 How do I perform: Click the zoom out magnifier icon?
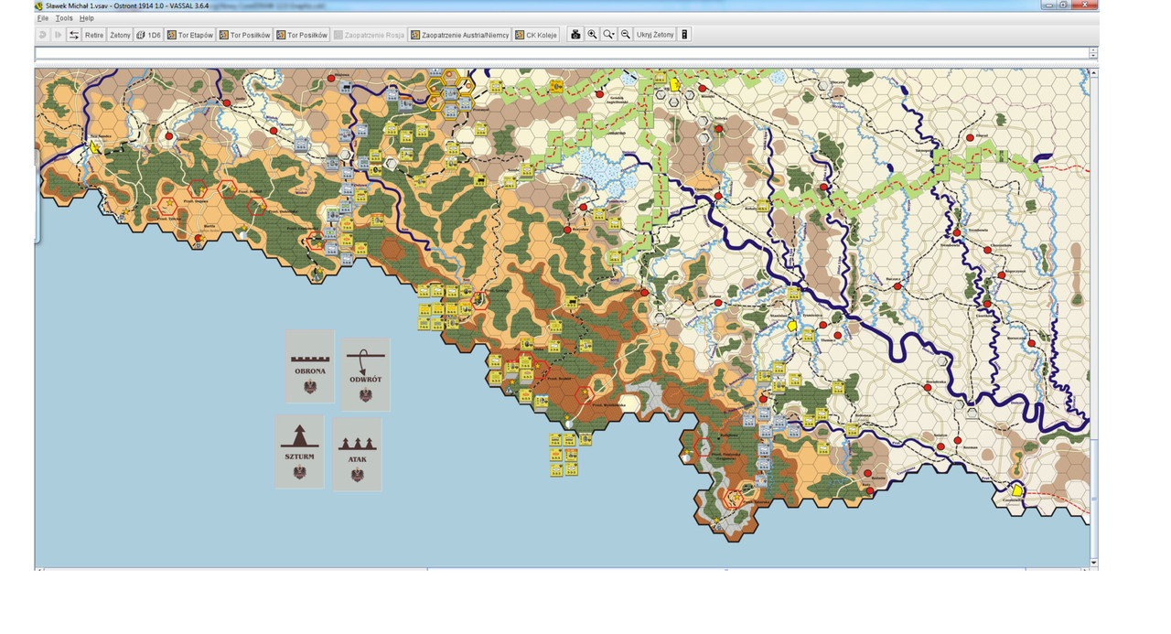626,35
